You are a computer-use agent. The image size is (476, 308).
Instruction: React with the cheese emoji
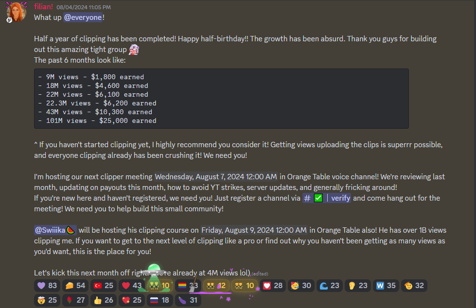click(x=75, y=286)
